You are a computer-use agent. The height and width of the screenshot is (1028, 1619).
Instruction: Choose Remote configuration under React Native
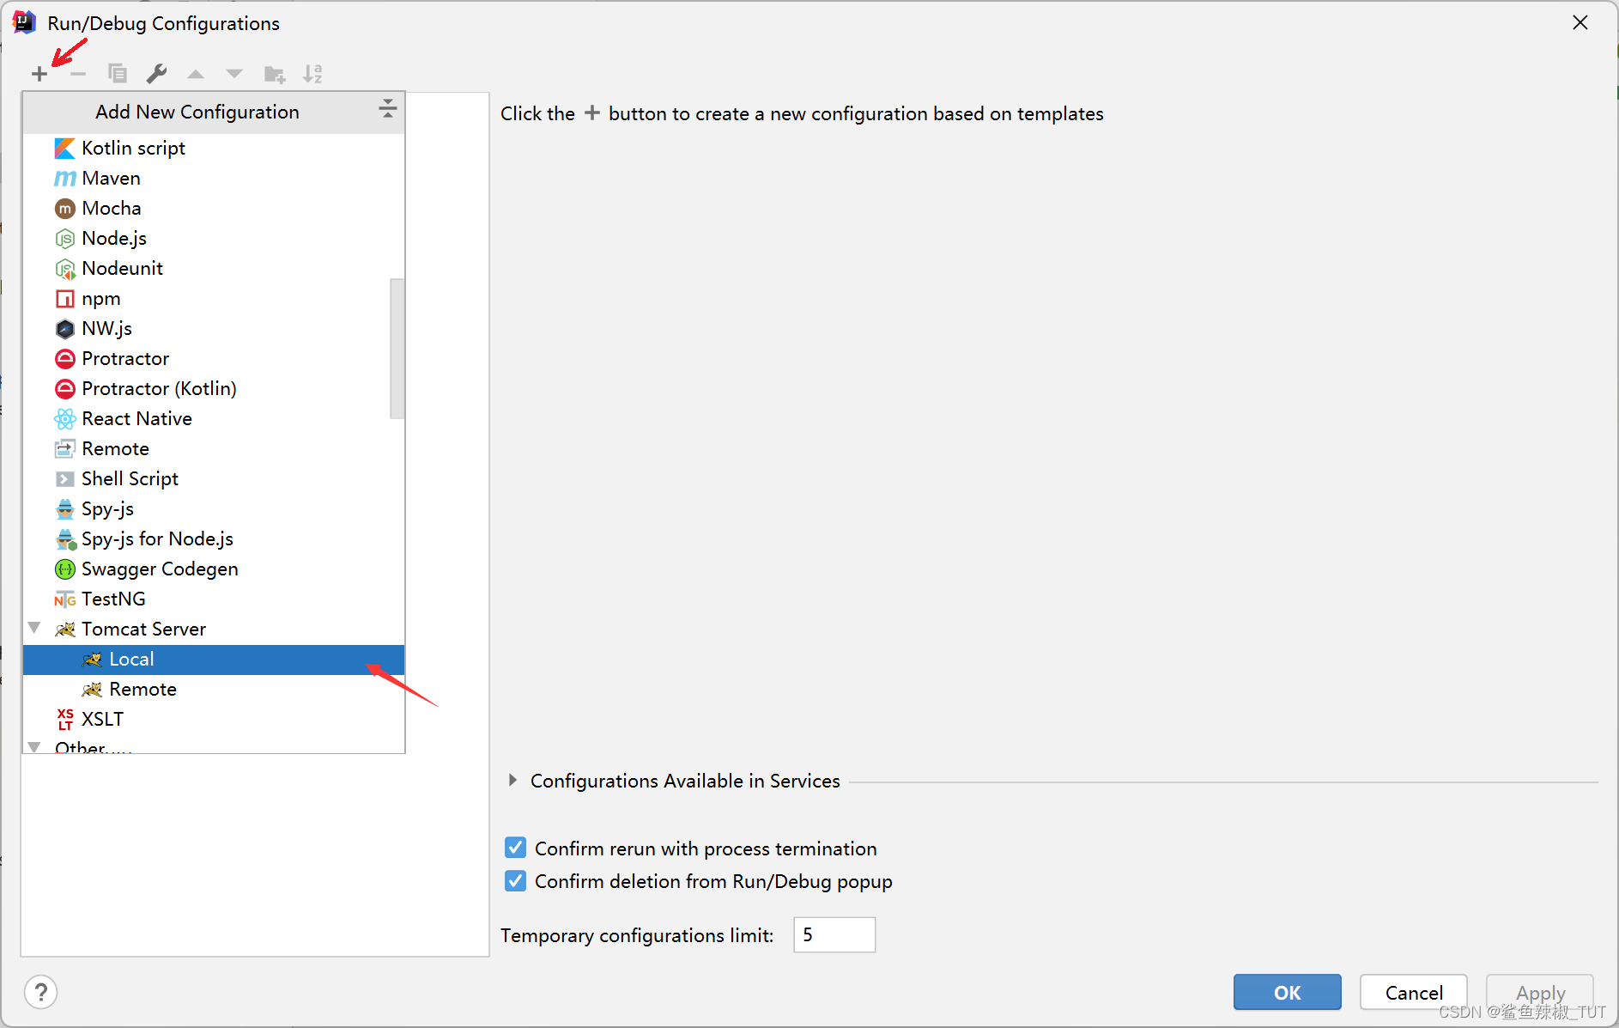213,449
